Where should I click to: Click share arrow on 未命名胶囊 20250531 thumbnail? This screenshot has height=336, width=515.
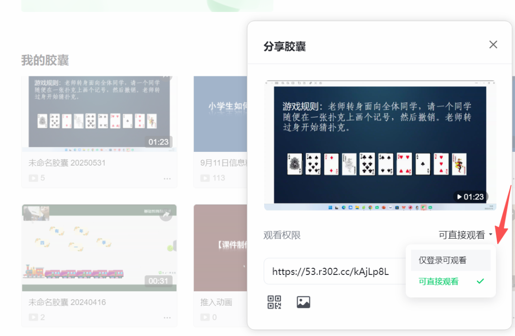click(x=166, y=77)
